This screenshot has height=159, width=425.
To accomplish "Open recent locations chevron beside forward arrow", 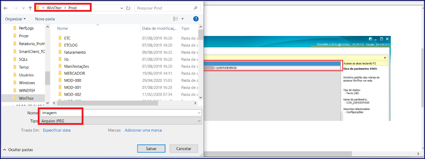I will click(23, 9).
